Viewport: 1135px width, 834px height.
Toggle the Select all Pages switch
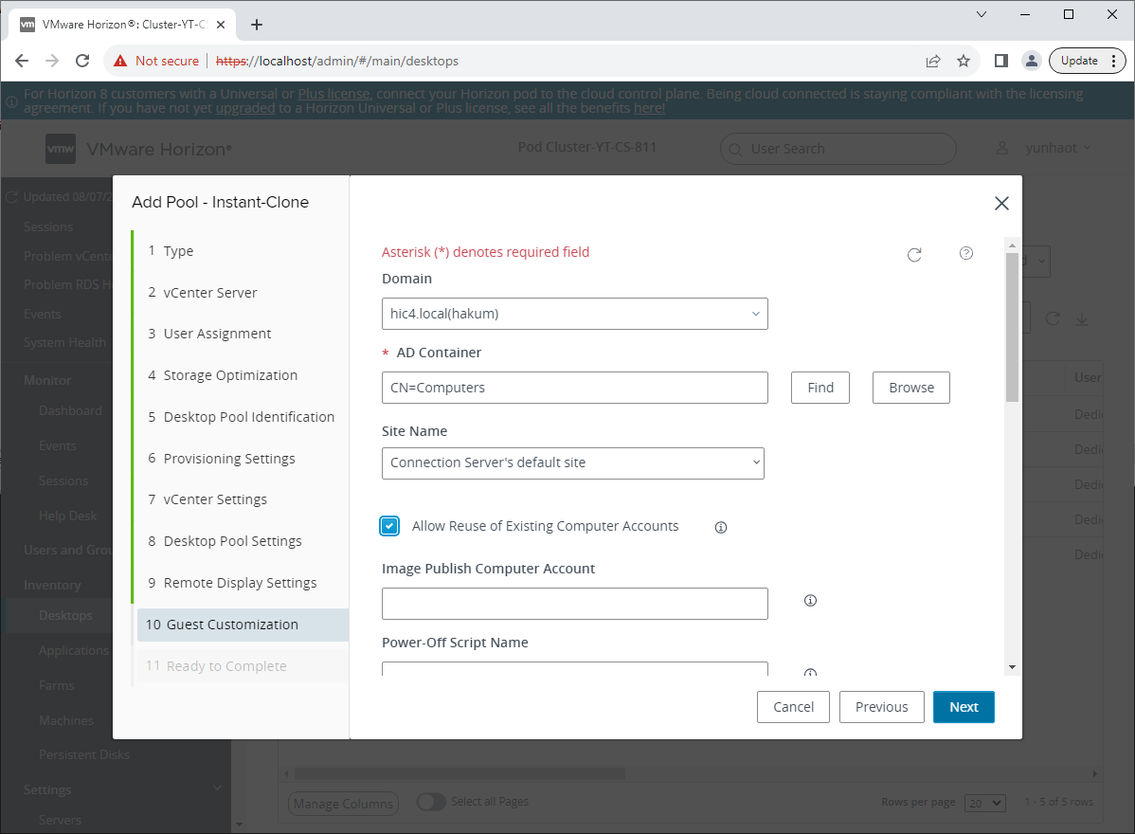[x=431, y=802]
